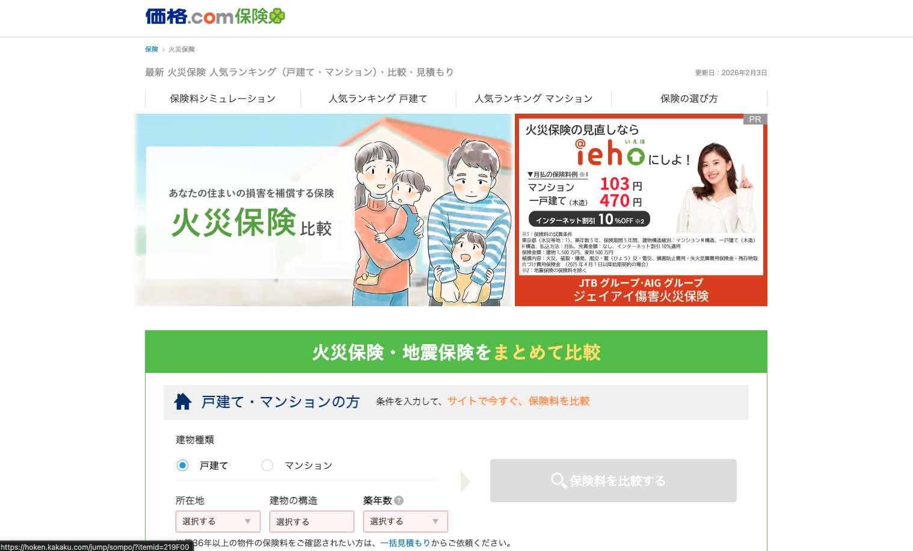The image size is (913, 551).
Task: Click the question mark icon next to 築年数
Action: tap(399, 500)
